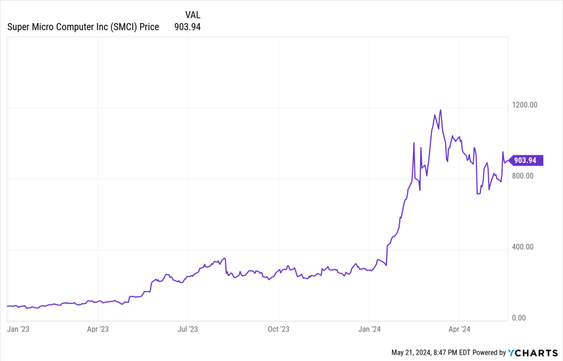This screenshot has width=563, height=361.
Task: Select the Oct '23 date label
Action: 278,329
